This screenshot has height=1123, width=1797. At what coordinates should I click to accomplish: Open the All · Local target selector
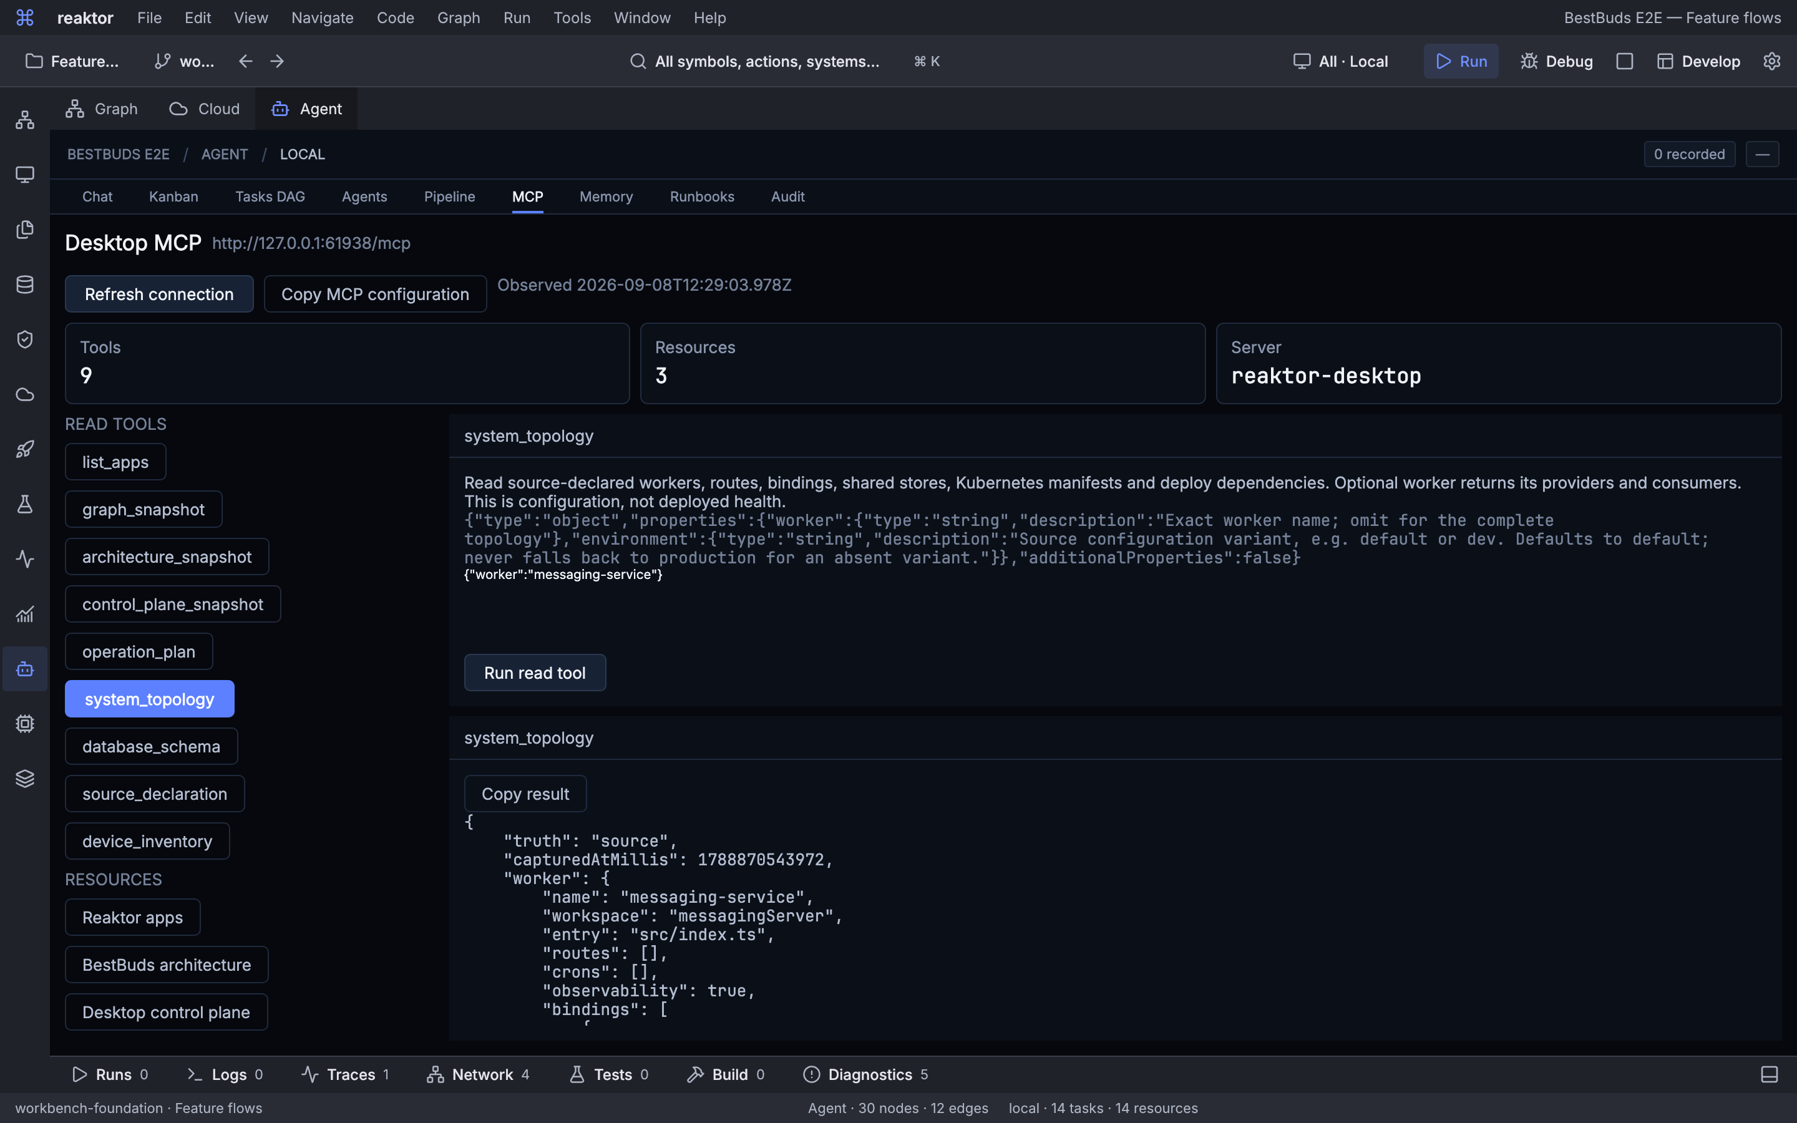click(x=1341, y=61)
